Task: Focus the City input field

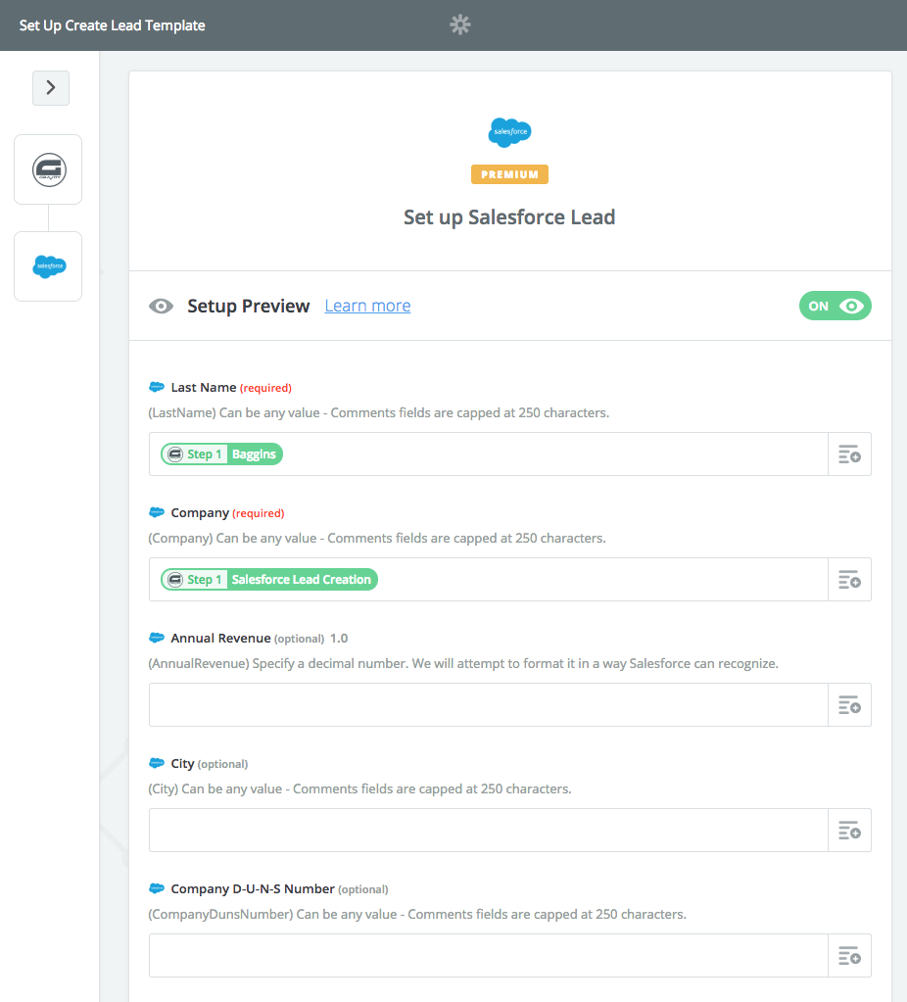Action: tap(489, 830)
